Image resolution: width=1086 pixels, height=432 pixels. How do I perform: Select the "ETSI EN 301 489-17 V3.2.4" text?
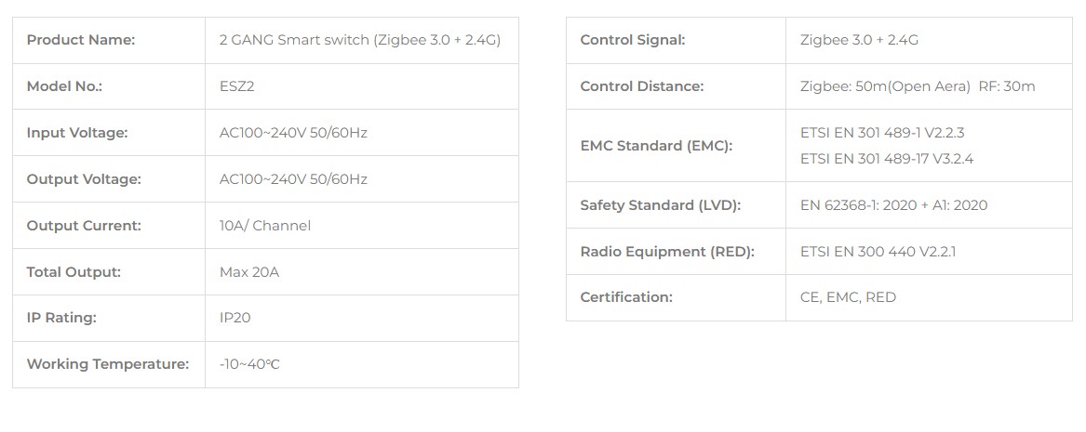(886, 159)
